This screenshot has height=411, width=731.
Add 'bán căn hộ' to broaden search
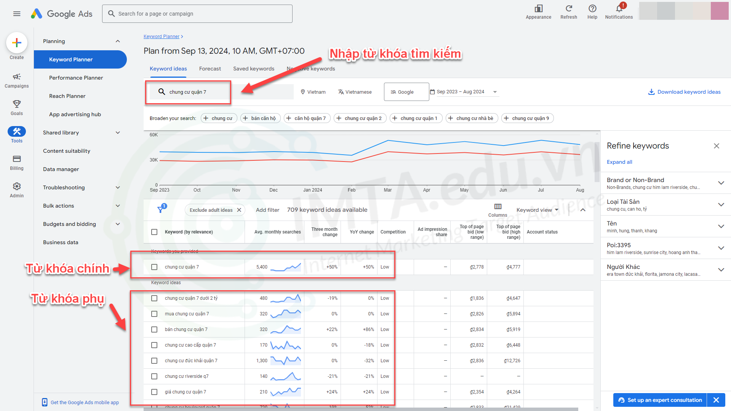click(x=261, y=118)
